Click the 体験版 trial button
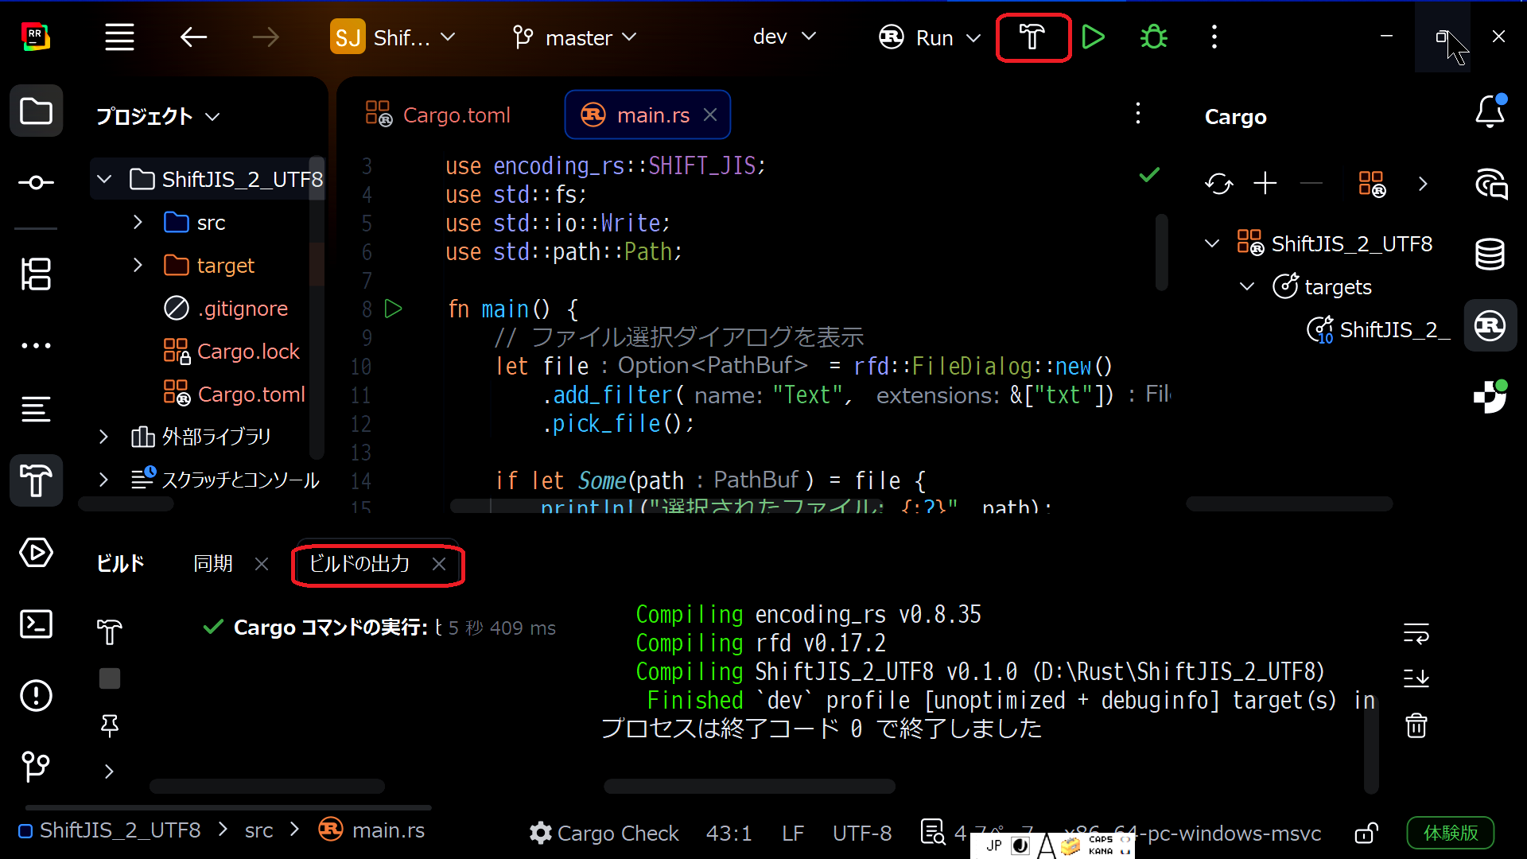Screen dimensions: 1527x859 tap(1450, 833)
